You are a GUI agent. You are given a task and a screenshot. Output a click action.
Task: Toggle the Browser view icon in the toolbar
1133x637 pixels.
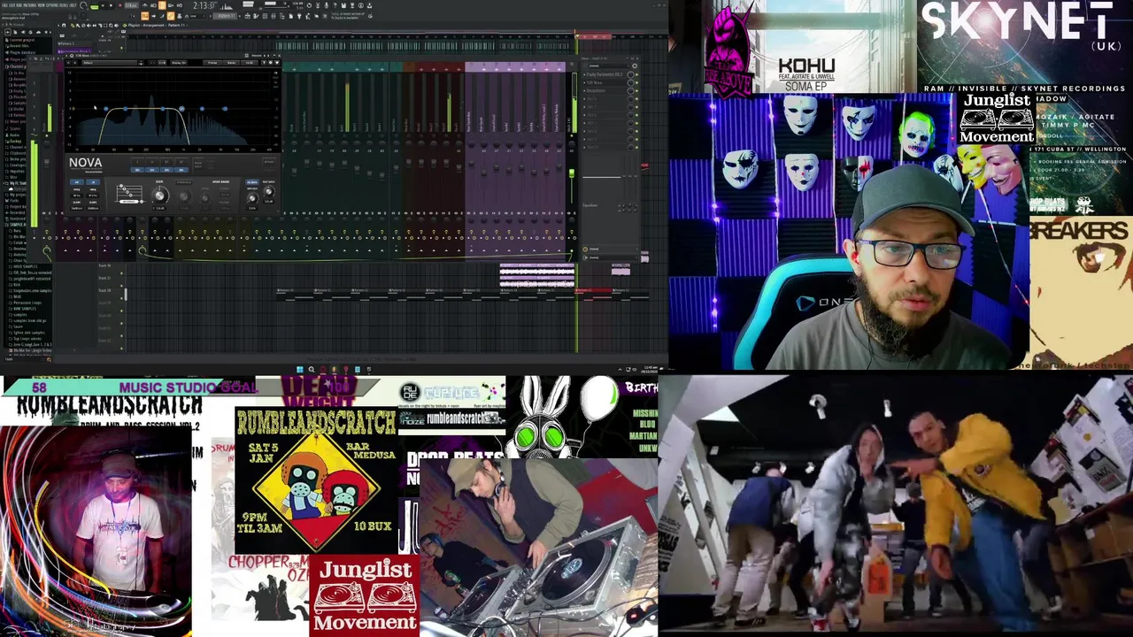click(282, 16)
